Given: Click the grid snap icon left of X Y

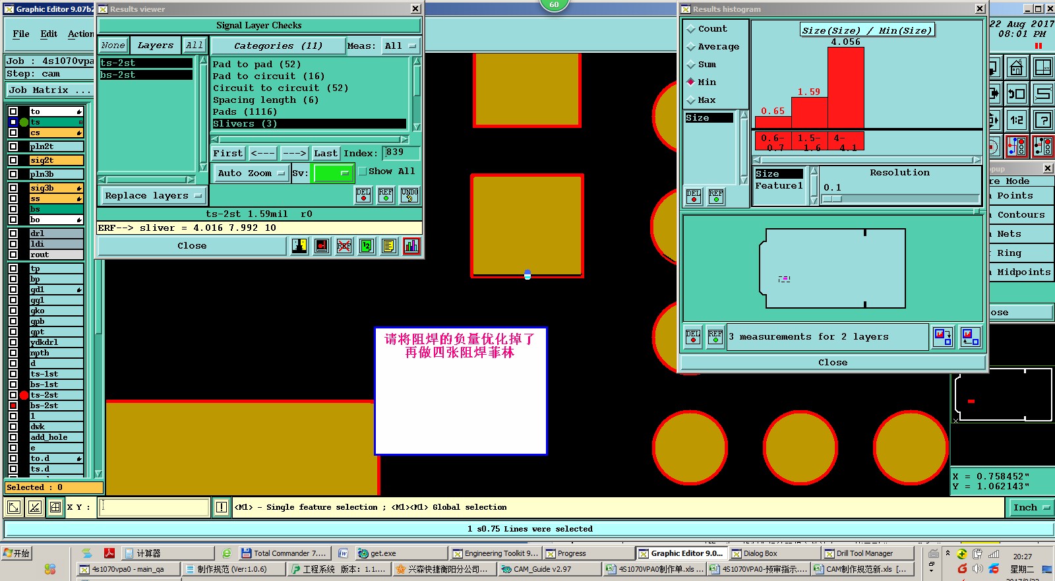Looking at the screenshot, I should click(x=55, y=507).
